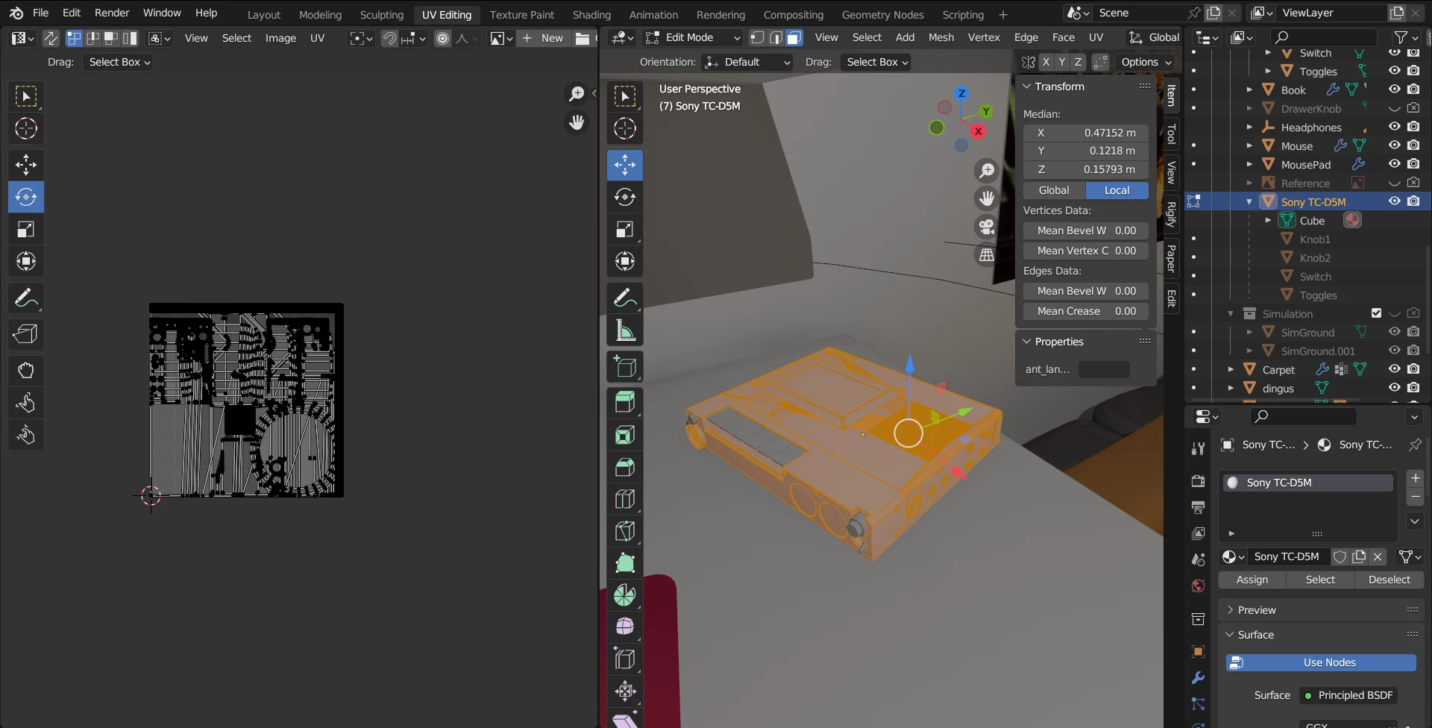Select the Inset Faces tool
1432x728 pixels.
coord(625,435)
